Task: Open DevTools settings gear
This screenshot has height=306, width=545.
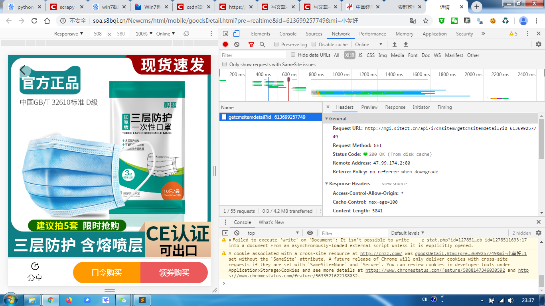Action: (x=538, y=45)
